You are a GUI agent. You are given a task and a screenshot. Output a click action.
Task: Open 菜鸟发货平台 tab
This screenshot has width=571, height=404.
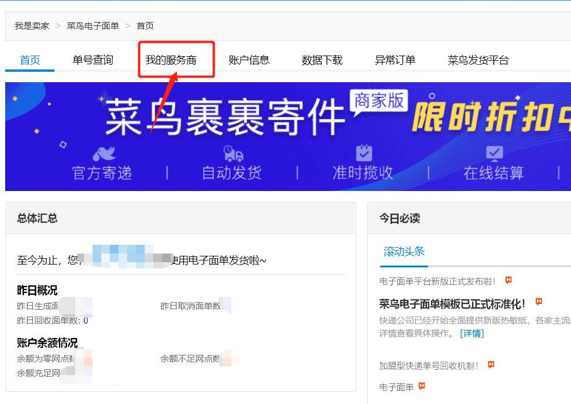[x=478, y=60]
